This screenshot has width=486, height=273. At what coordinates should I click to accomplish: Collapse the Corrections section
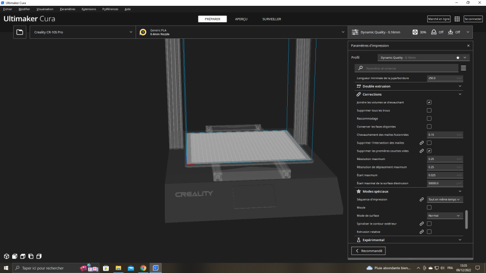[x=409, y=94]
